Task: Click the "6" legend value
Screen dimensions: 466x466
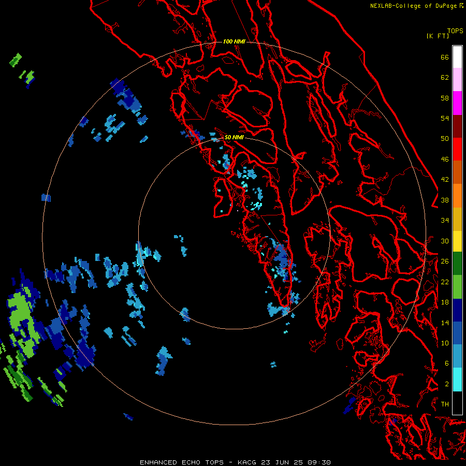Action: [x=447, y=363]
